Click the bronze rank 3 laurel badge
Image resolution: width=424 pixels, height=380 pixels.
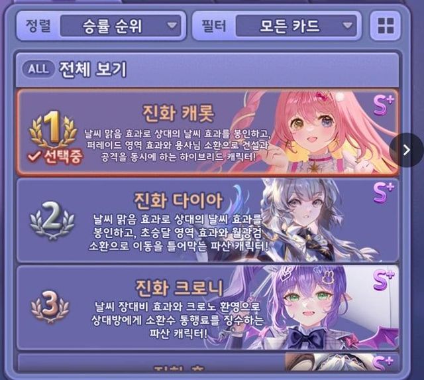(x=50, y=306)
